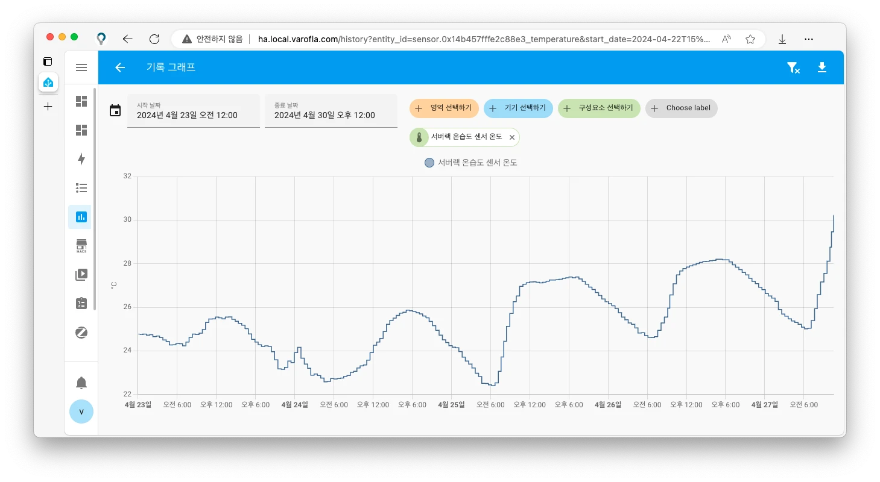Open the Logbook list icon in sidebar
880x482 pixels.
(81, 188)
